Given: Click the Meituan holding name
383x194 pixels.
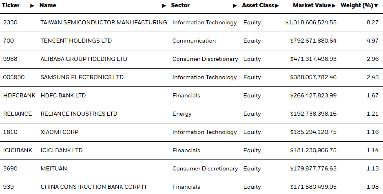Looking at the screenshot, I should click(x=53, y=168).
